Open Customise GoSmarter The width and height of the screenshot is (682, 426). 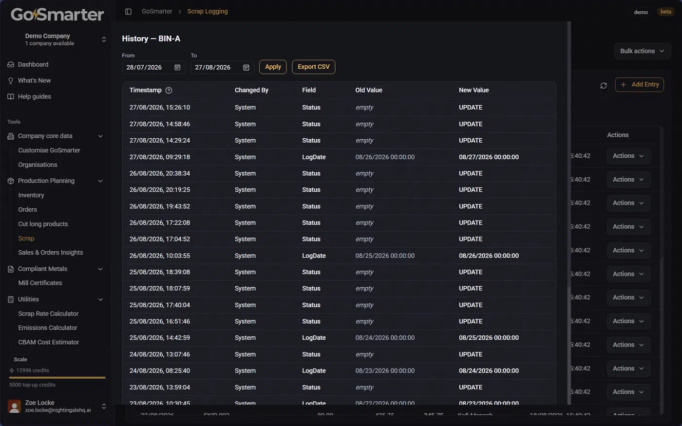(x=49, y=150)
